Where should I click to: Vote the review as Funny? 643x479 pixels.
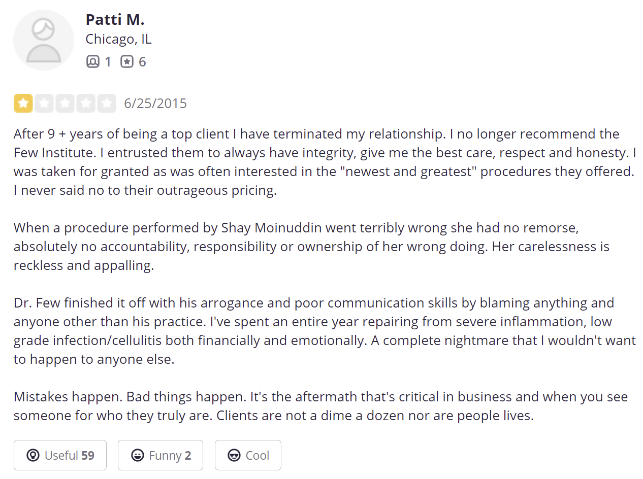pyautogui.click(x=160, y=455)
